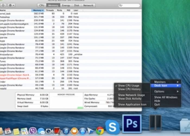Expand the Monitors submenu
This screenshot has width=190, height=136.
(166, 82)
